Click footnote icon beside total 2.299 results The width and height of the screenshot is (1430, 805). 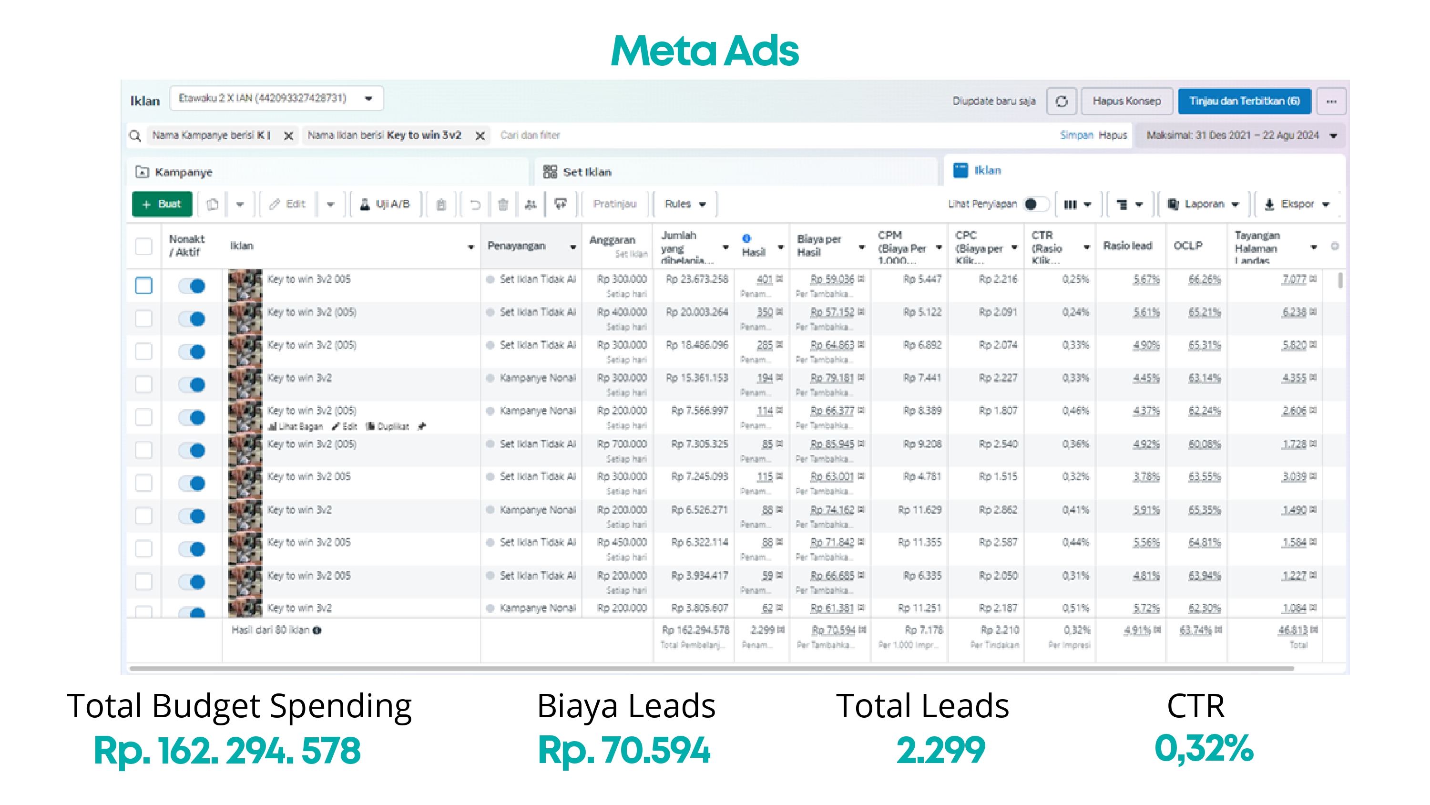coord(780,630)
